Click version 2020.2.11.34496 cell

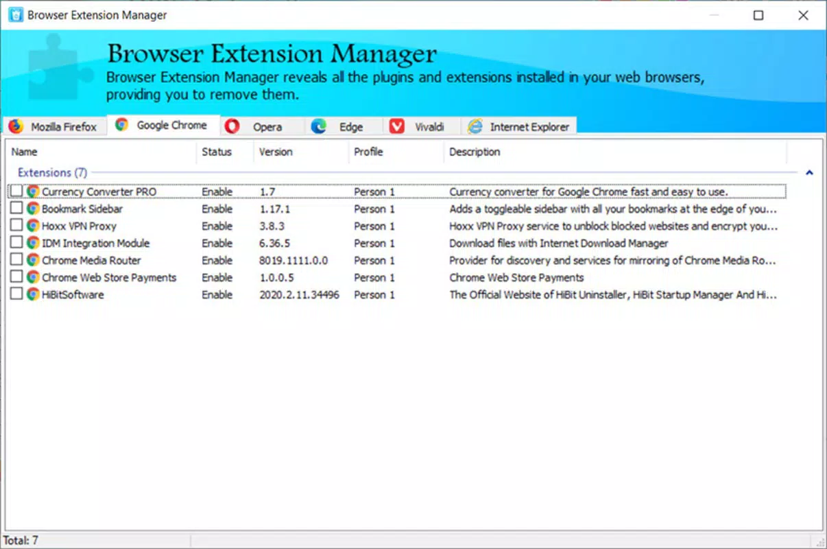[300, 295]
